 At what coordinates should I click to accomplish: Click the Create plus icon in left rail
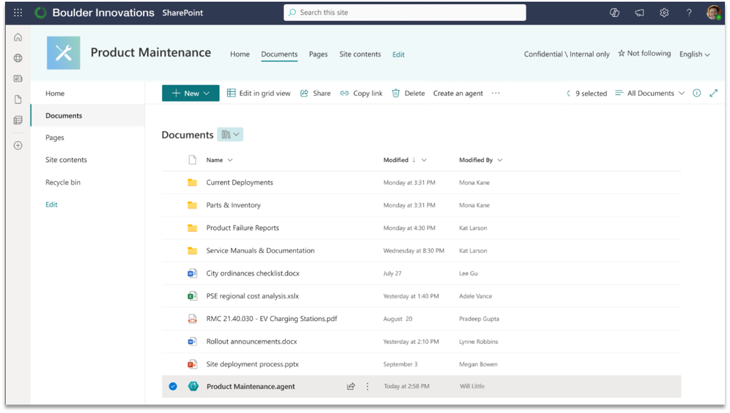click(x=17, y=145)
